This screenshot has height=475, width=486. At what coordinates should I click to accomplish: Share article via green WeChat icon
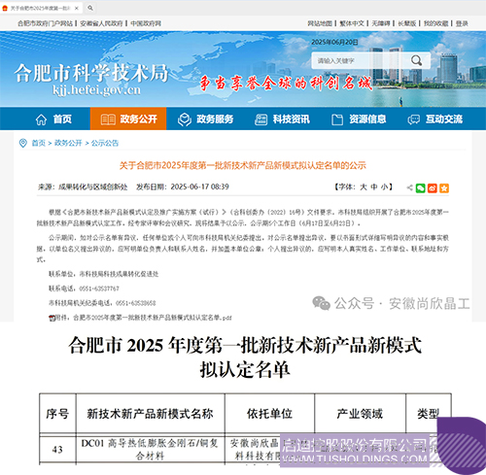pyautogui.click(x=420, y=187)
